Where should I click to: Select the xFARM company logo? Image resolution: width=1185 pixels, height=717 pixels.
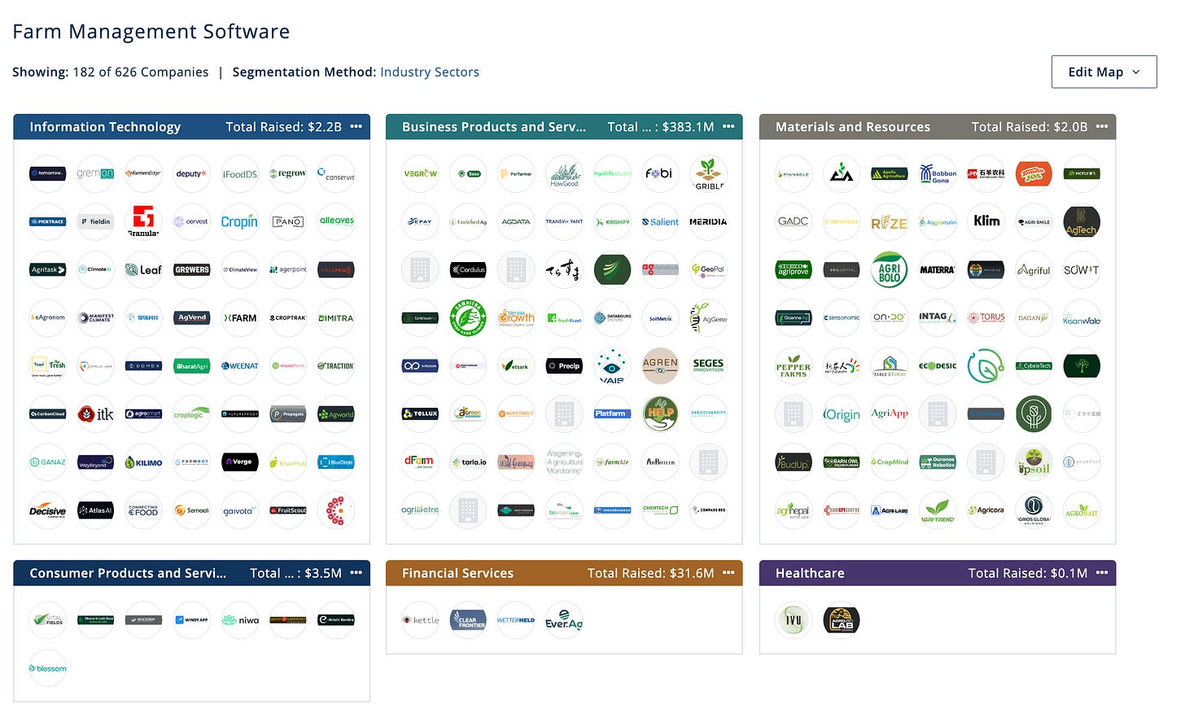point(239,317)
